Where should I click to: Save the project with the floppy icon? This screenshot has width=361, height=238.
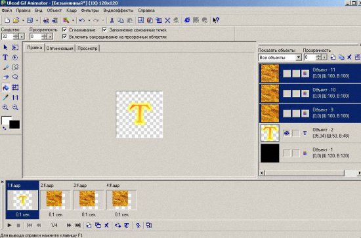pos(30,20)
